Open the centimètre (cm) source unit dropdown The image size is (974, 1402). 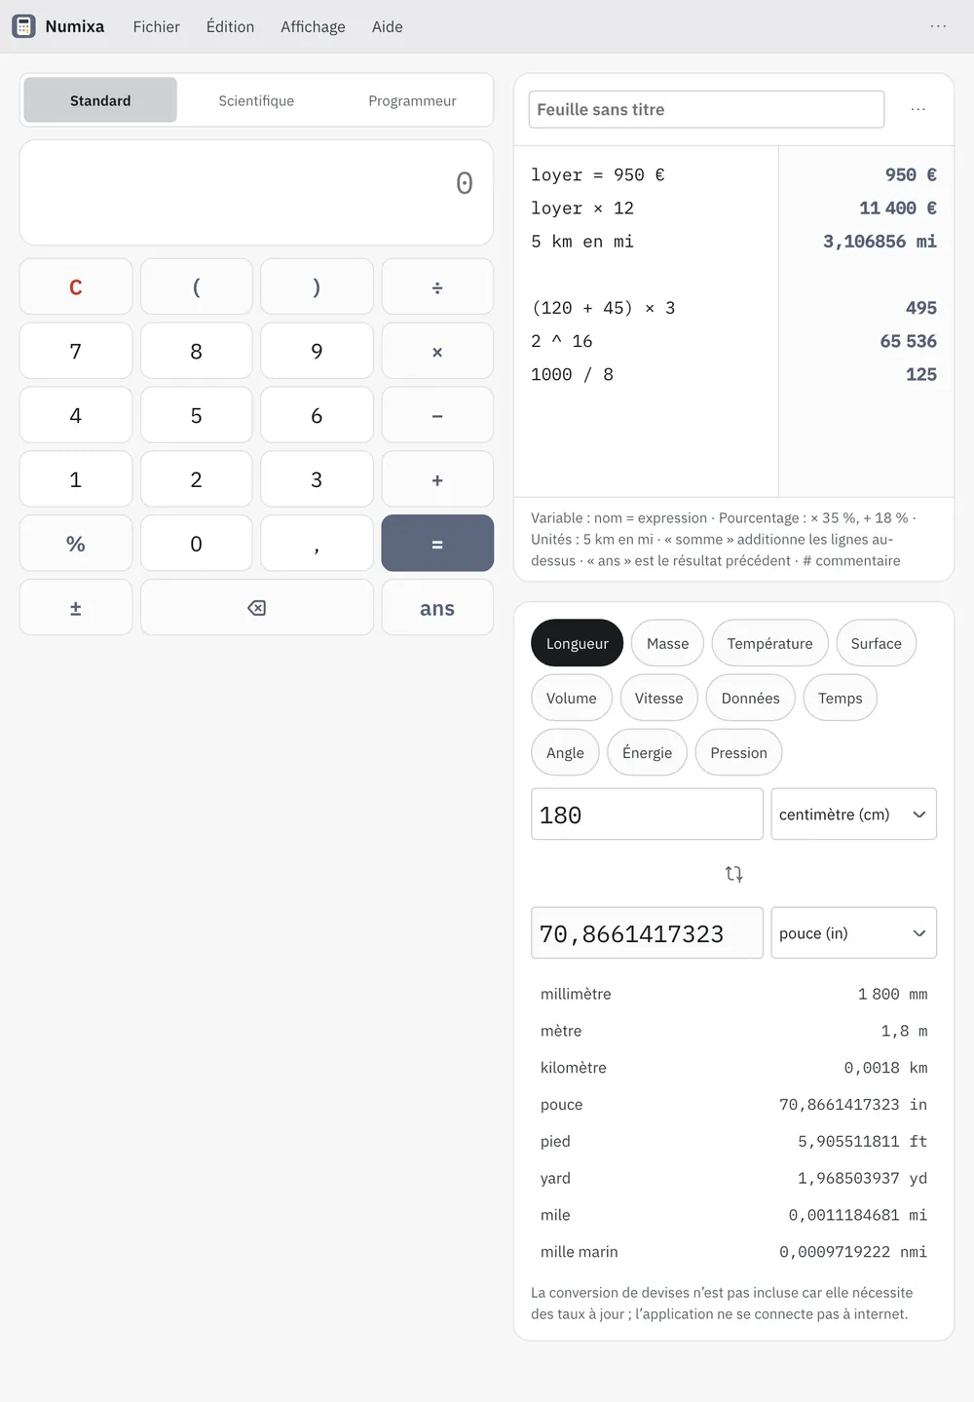click(853, 814)
